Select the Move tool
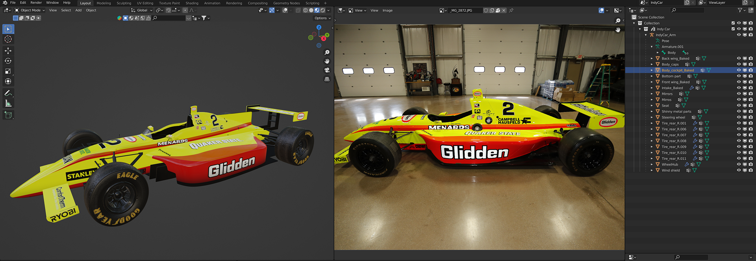The image size is (756, 261). [8, 51]
